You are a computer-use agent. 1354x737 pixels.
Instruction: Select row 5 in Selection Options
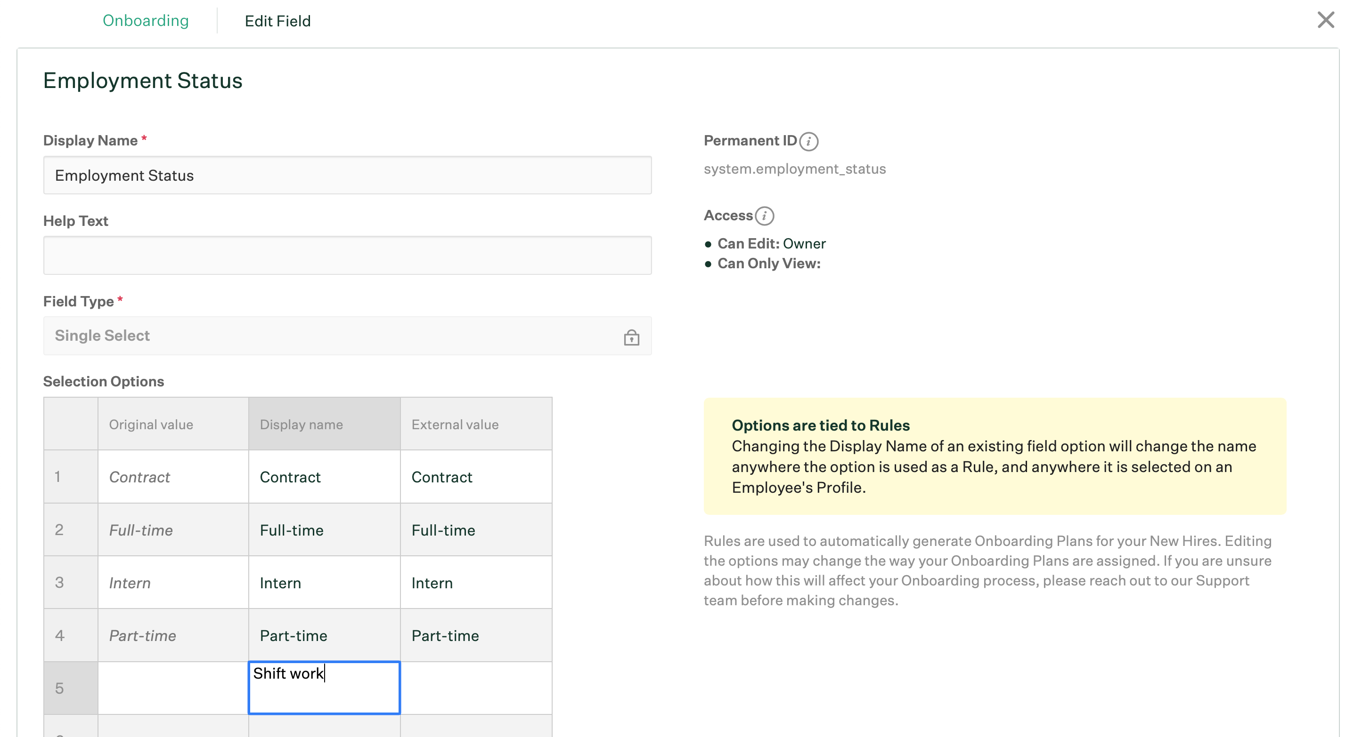click(71, 688)
